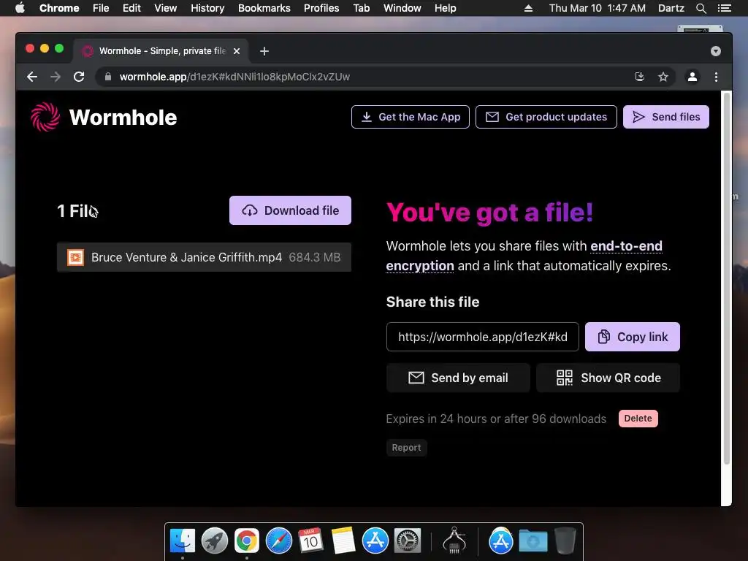Image resolution: width=748 pixels, height=561 pixels.
Task: Click the red Delete button
Action: (x=638, y=419)
